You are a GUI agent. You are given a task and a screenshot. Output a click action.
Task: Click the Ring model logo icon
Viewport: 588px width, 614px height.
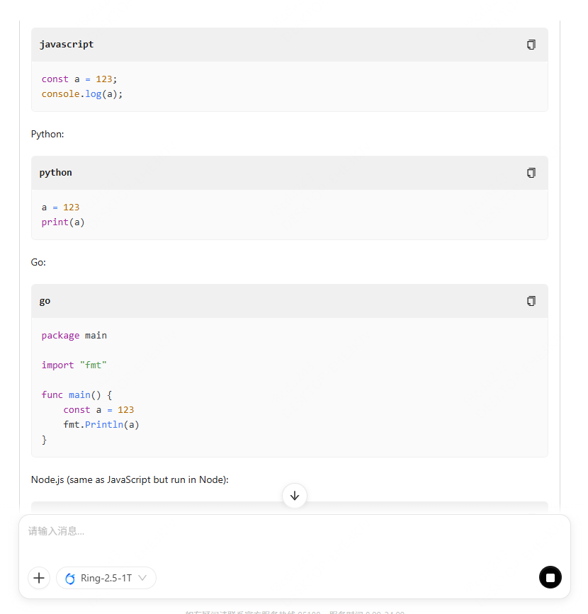(x=70, y=579)
